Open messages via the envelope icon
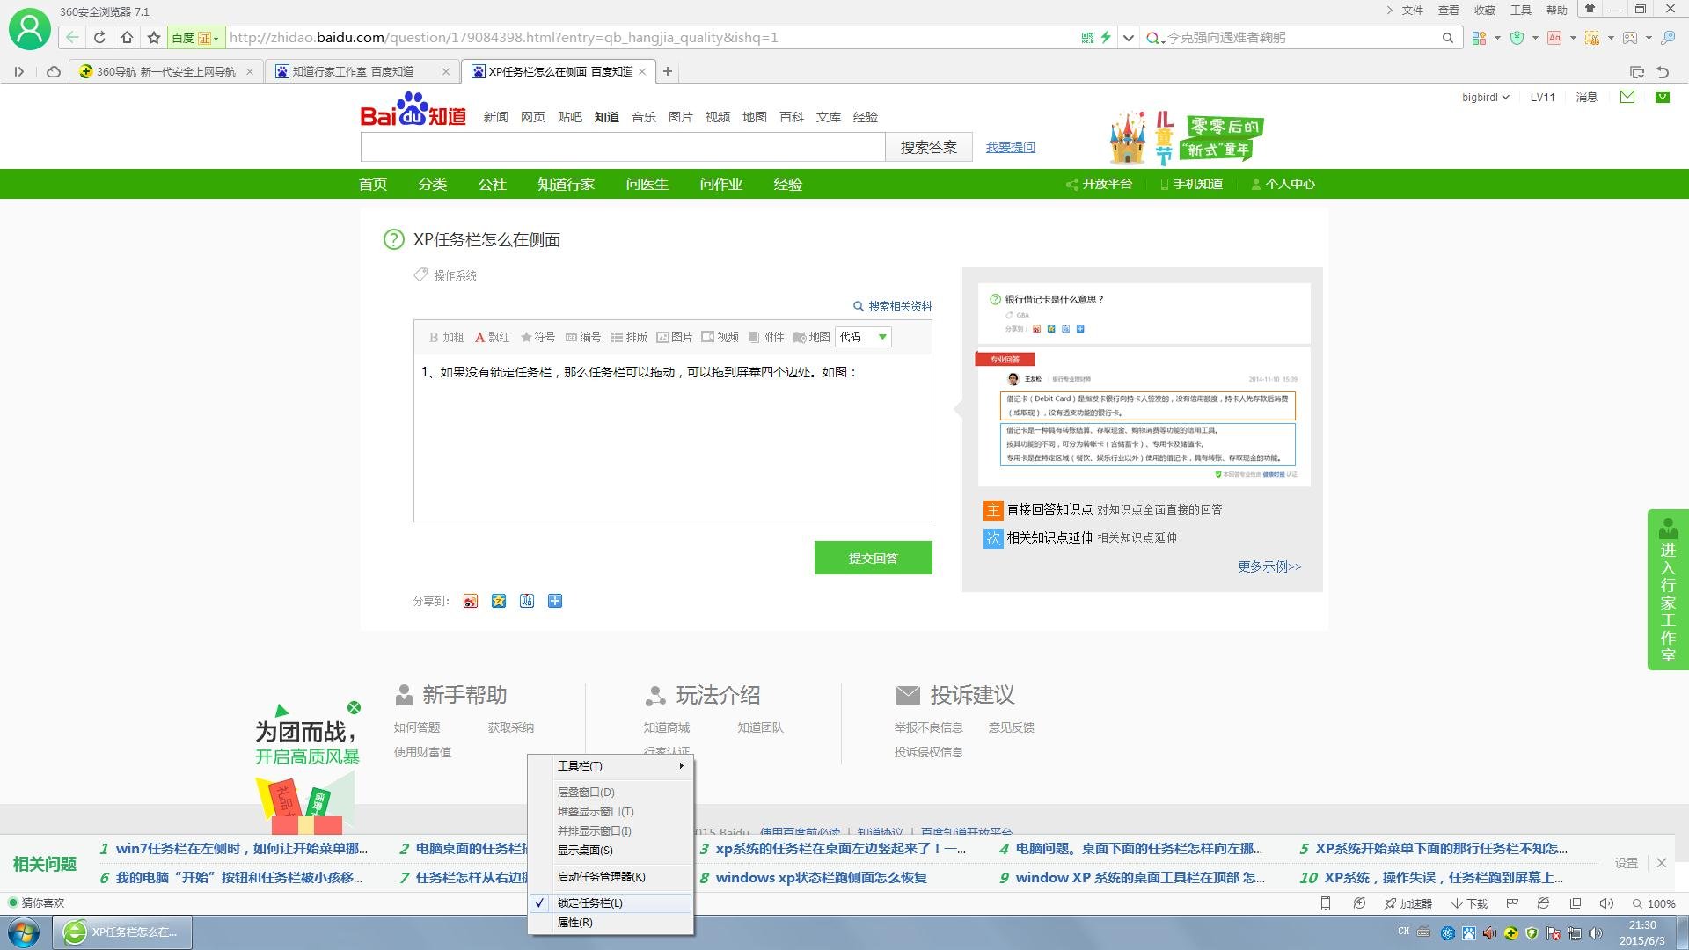 1626,97
